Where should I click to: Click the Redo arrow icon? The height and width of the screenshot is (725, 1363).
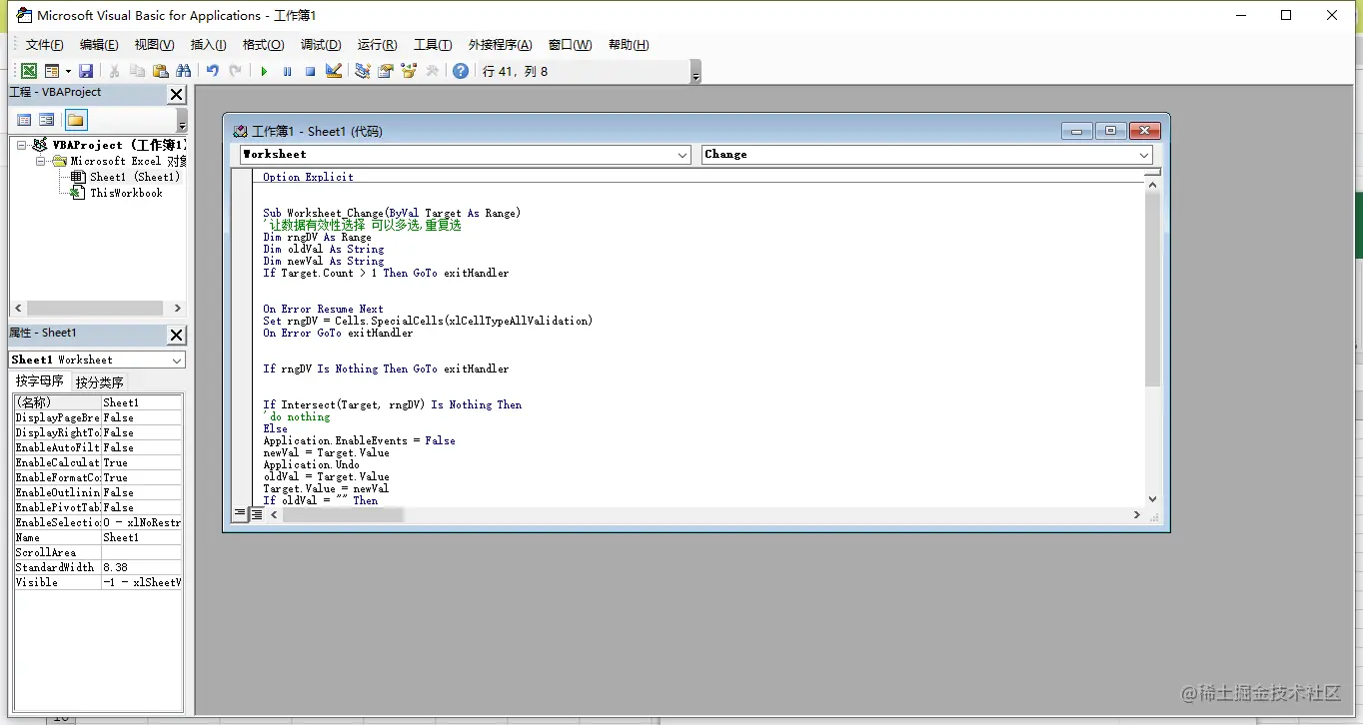(235, 71)
